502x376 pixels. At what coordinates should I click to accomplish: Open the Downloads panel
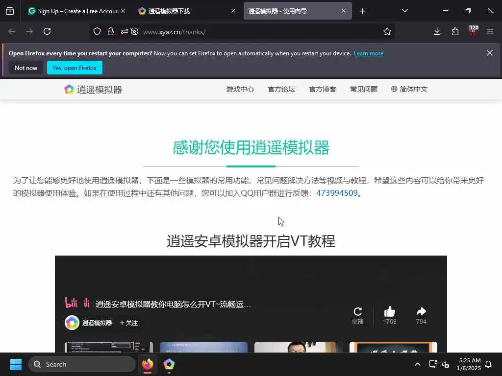[x=437, y=31]
